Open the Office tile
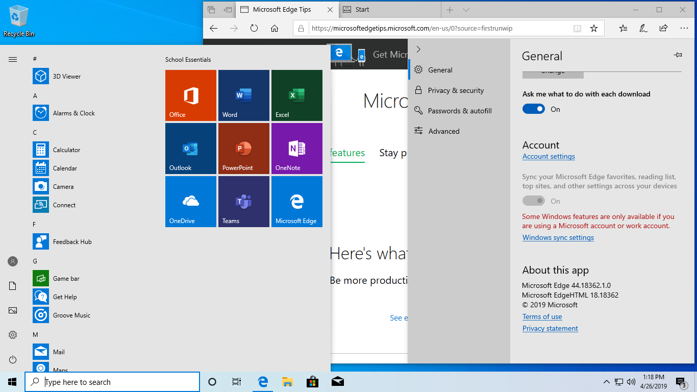The height and width of the screenshot is (392, 697). tap(191, 95)
